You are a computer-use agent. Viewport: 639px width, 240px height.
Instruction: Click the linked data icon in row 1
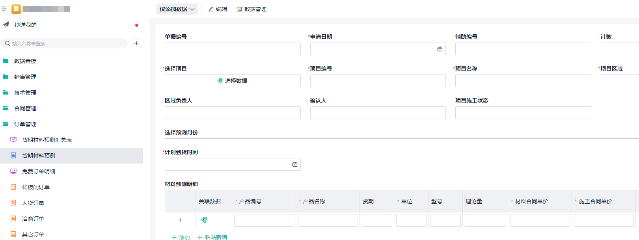point(204,220)
